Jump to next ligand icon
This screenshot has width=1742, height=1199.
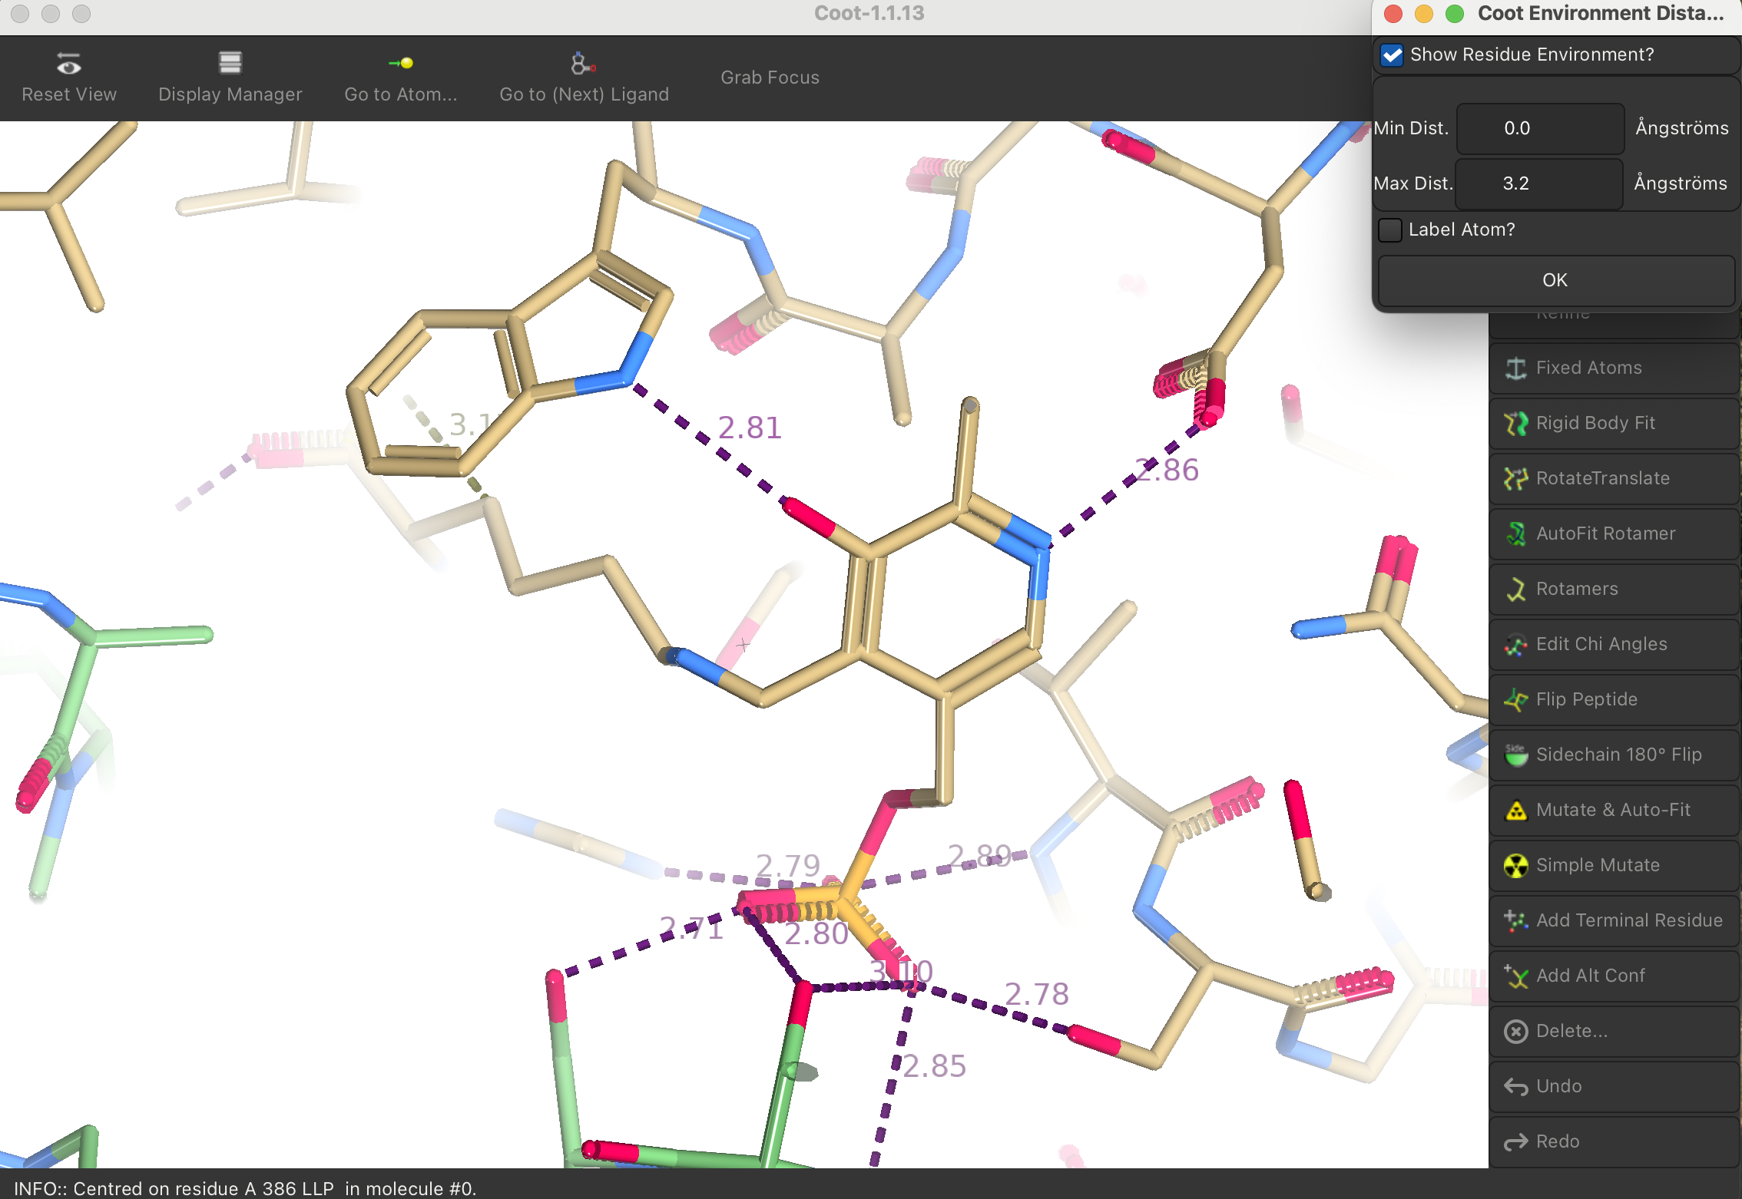pyautogui.click(x=583, y=64)
